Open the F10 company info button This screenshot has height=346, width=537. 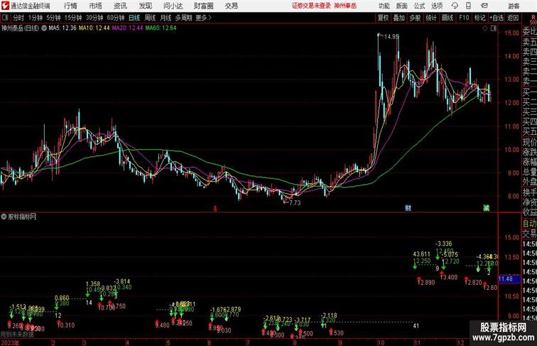[x=464, y=18]
